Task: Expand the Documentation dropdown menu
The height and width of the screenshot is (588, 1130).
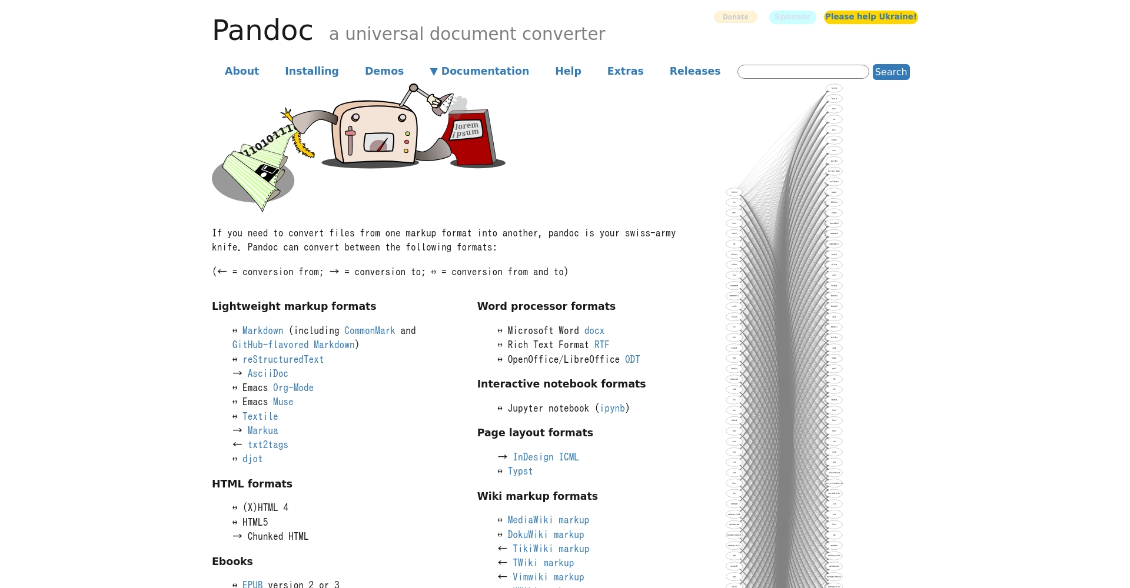Action: pos(479,71)
